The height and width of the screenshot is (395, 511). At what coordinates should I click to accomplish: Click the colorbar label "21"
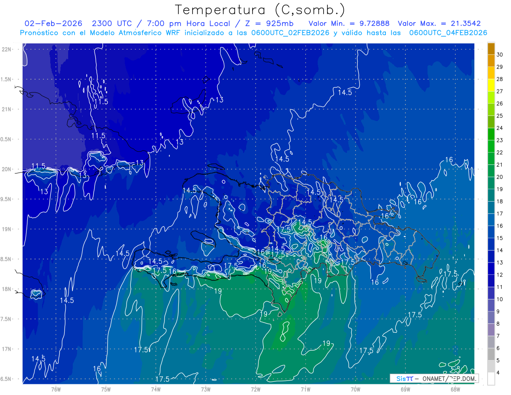pyautogui.click(x=500, y=164)
